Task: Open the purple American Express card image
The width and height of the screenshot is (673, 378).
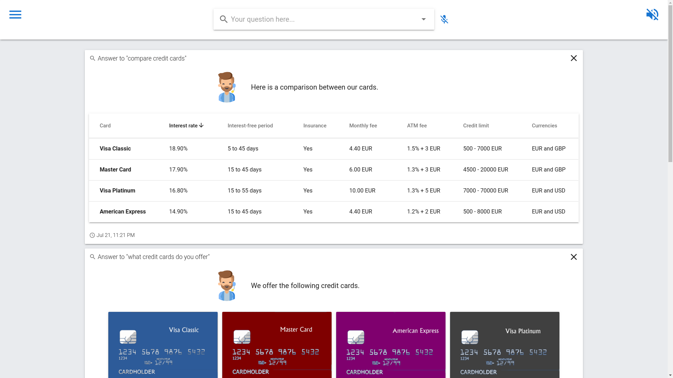Action: point(390,345)
